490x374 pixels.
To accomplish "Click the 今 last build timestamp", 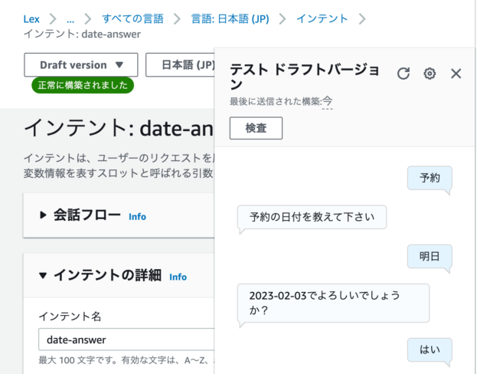I will [327, 102].
